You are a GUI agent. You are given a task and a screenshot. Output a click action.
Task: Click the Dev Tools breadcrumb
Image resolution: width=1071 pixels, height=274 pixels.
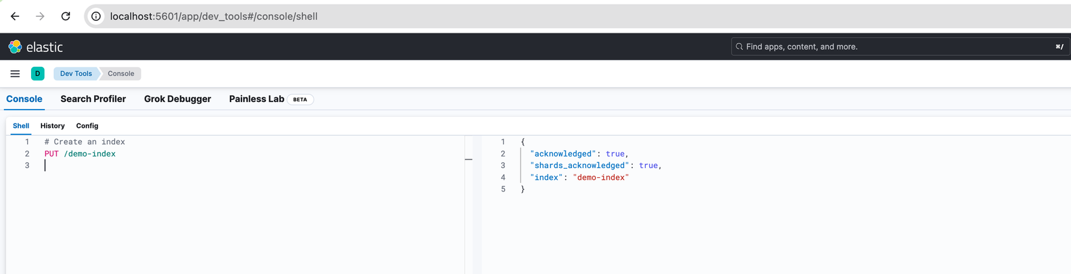[76, 74]
